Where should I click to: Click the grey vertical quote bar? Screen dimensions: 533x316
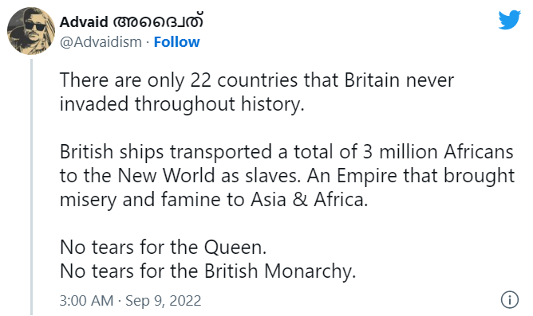coord(32,187)
